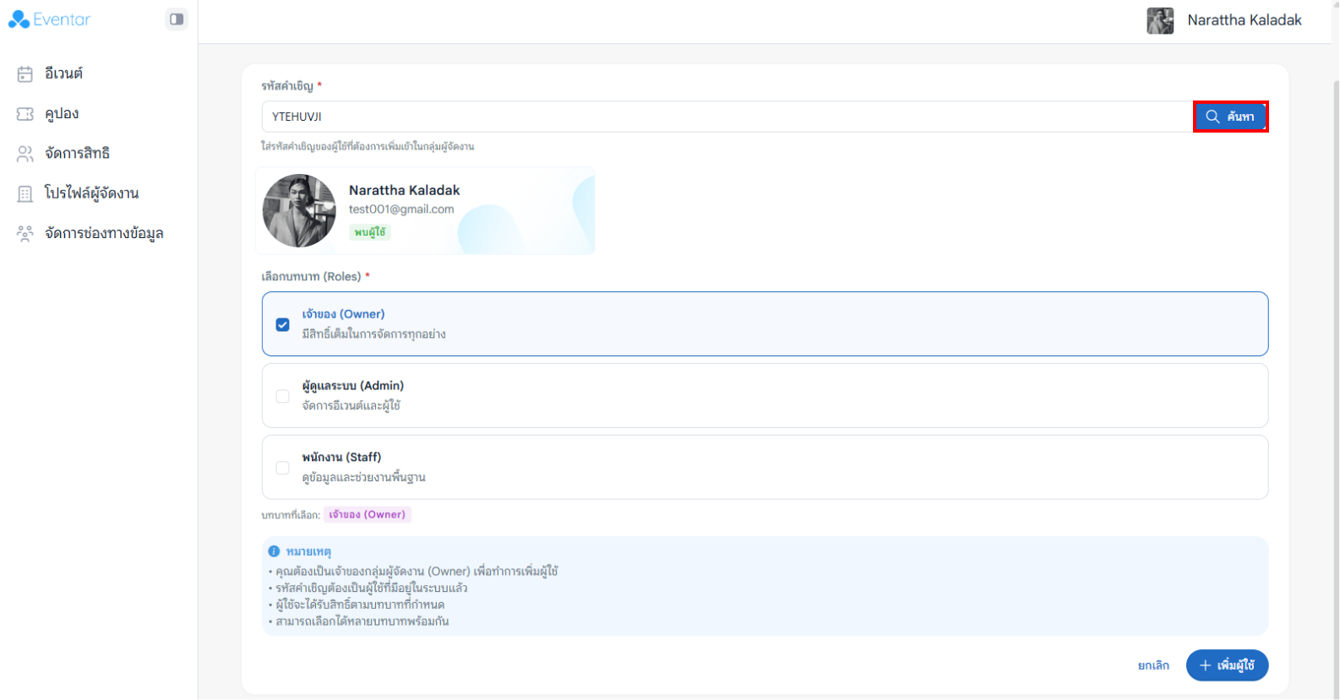Click the header avatar thumbnail at top right
Image resolution: width=1340 pixels, height=700 pixels.
point(1160,20)
